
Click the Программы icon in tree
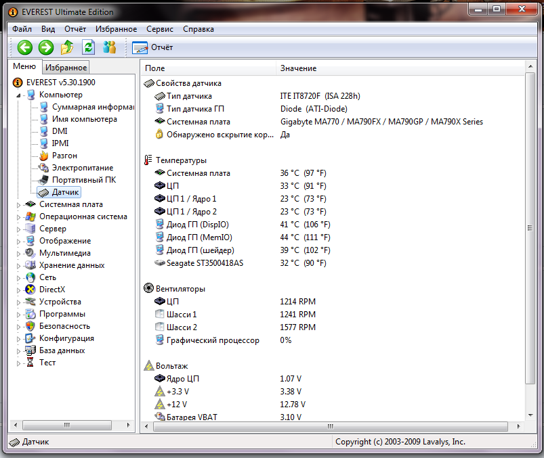[30, 314]
